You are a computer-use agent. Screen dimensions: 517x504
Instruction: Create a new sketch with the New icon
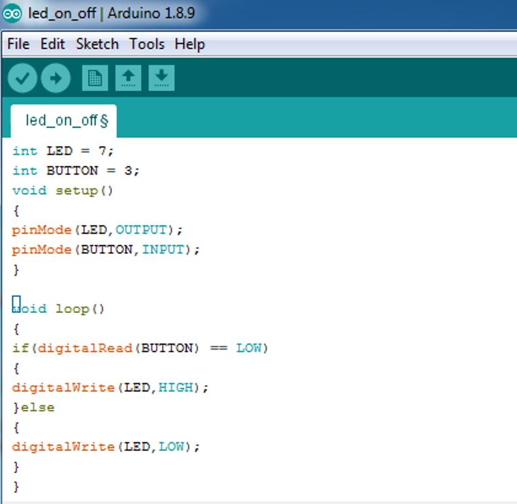tap(95, 78)
